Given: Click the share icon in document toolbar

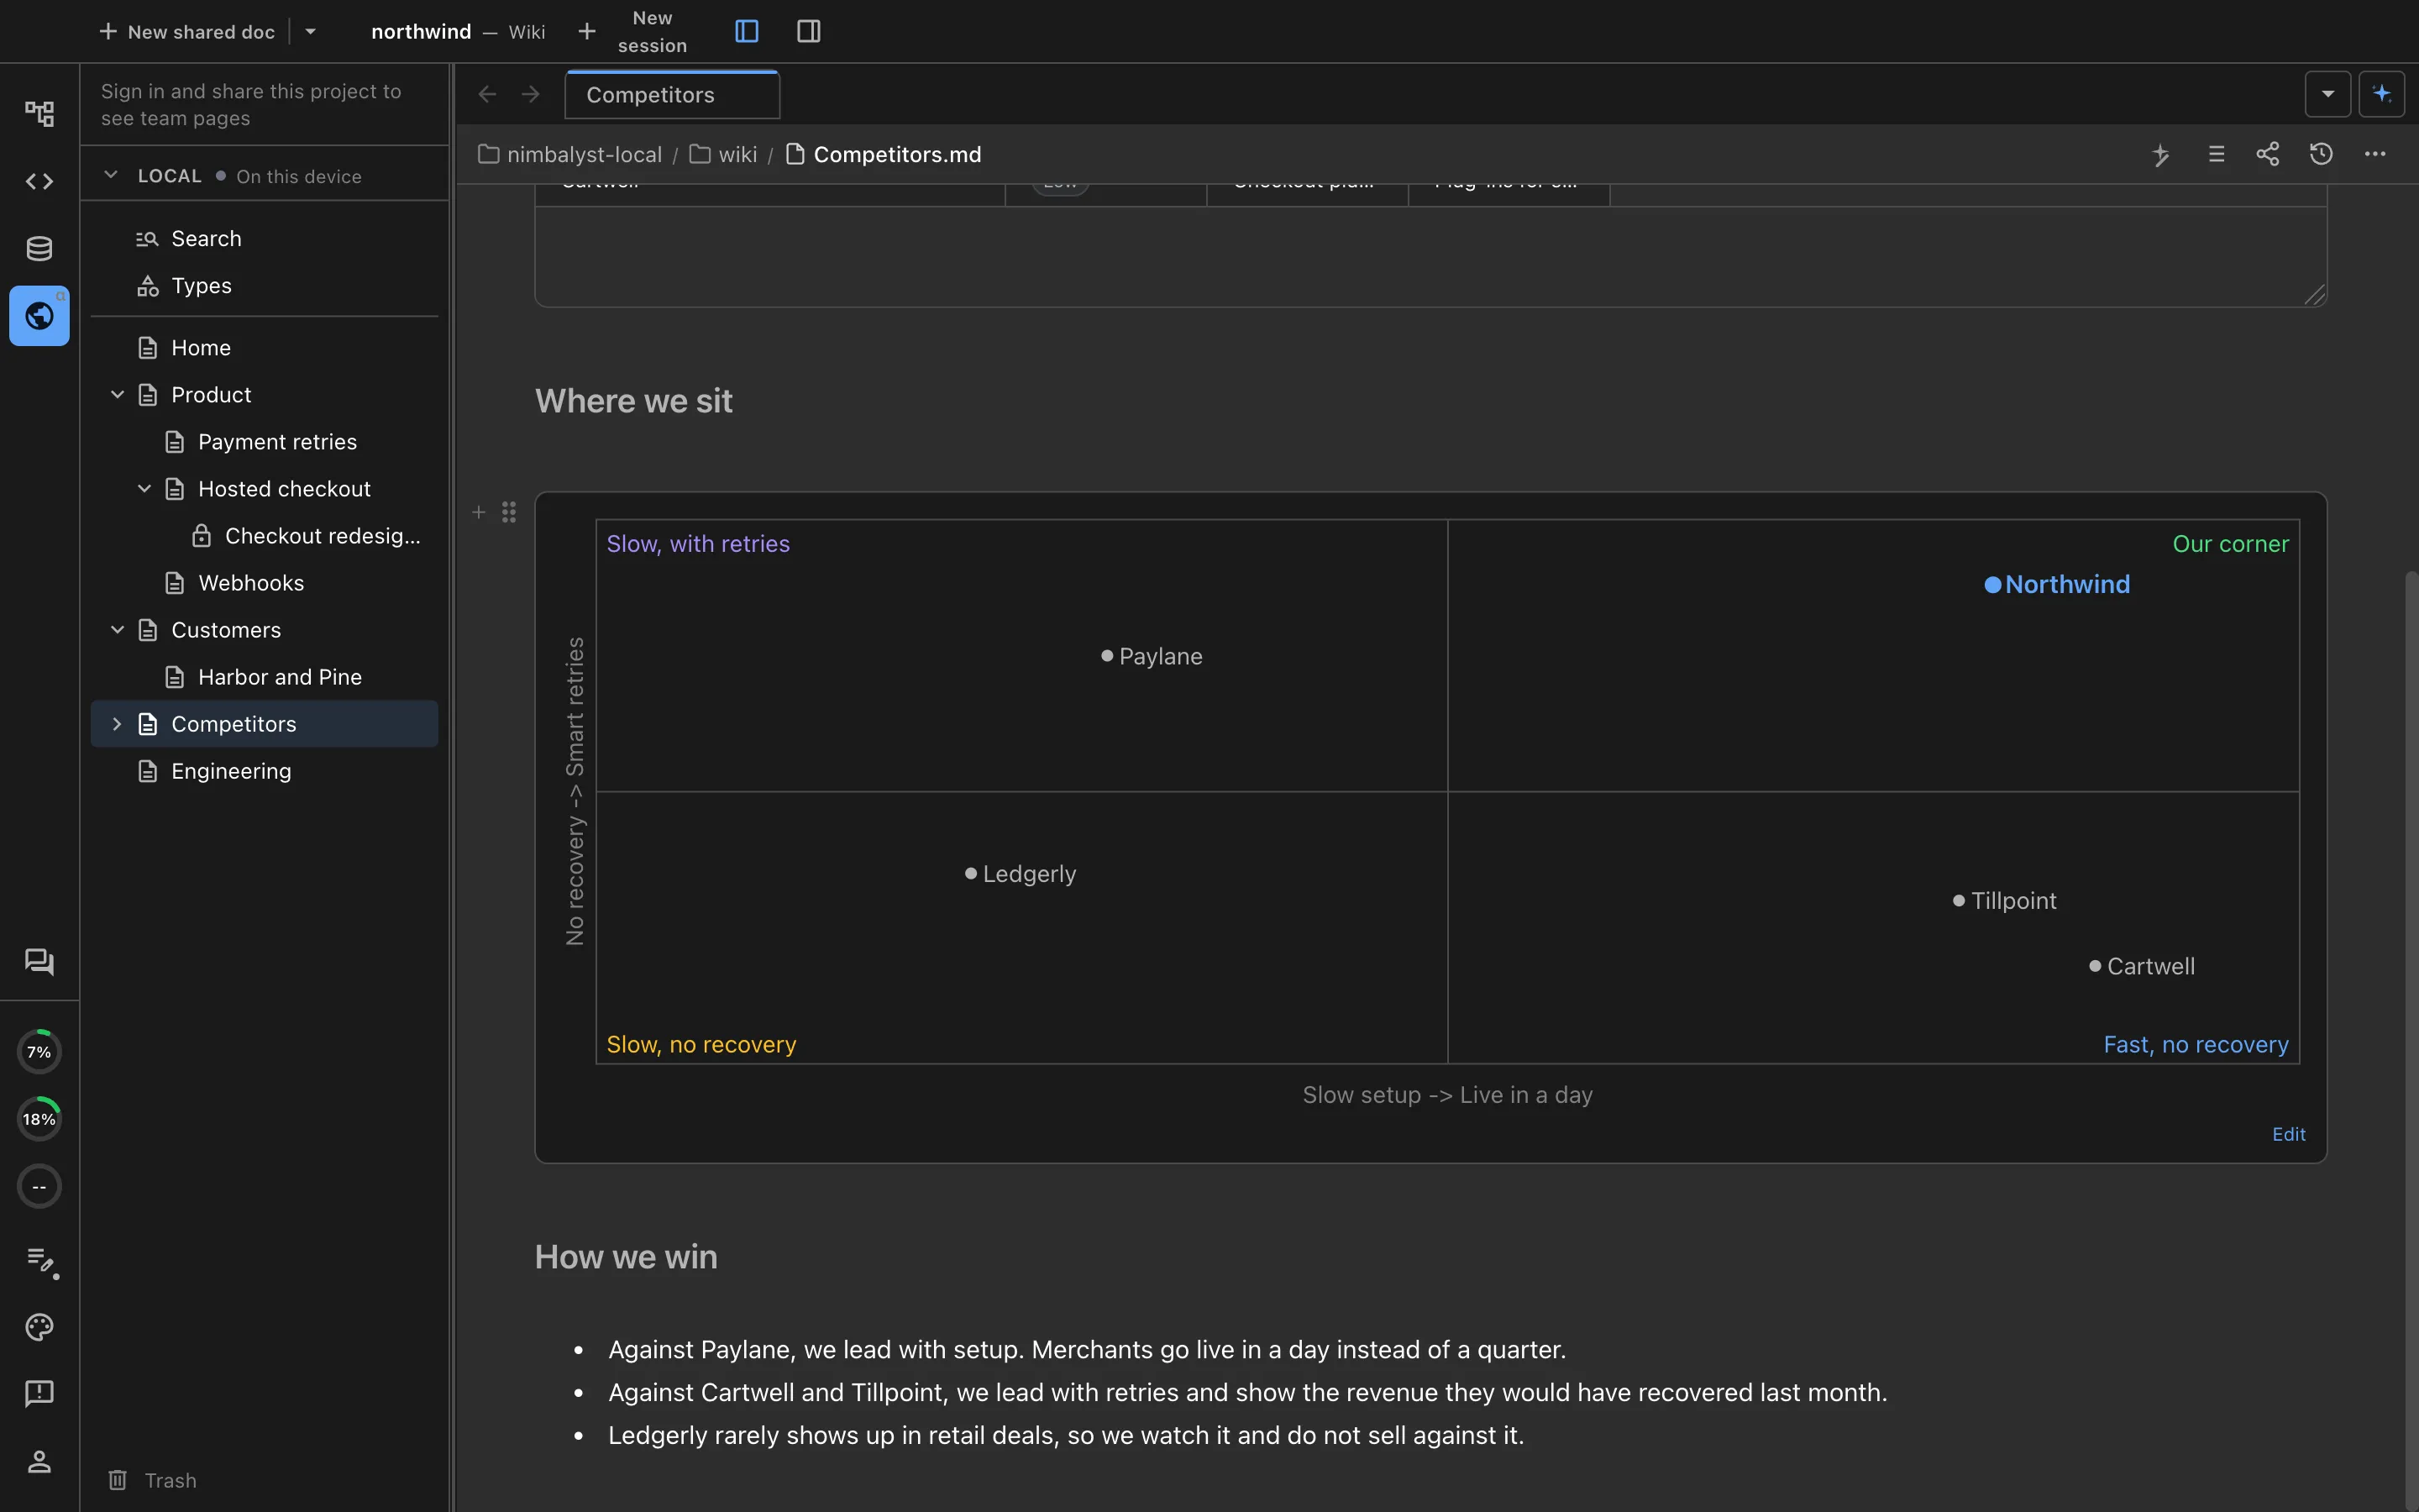Looking at the screenshot, I should click(2268, 154).
